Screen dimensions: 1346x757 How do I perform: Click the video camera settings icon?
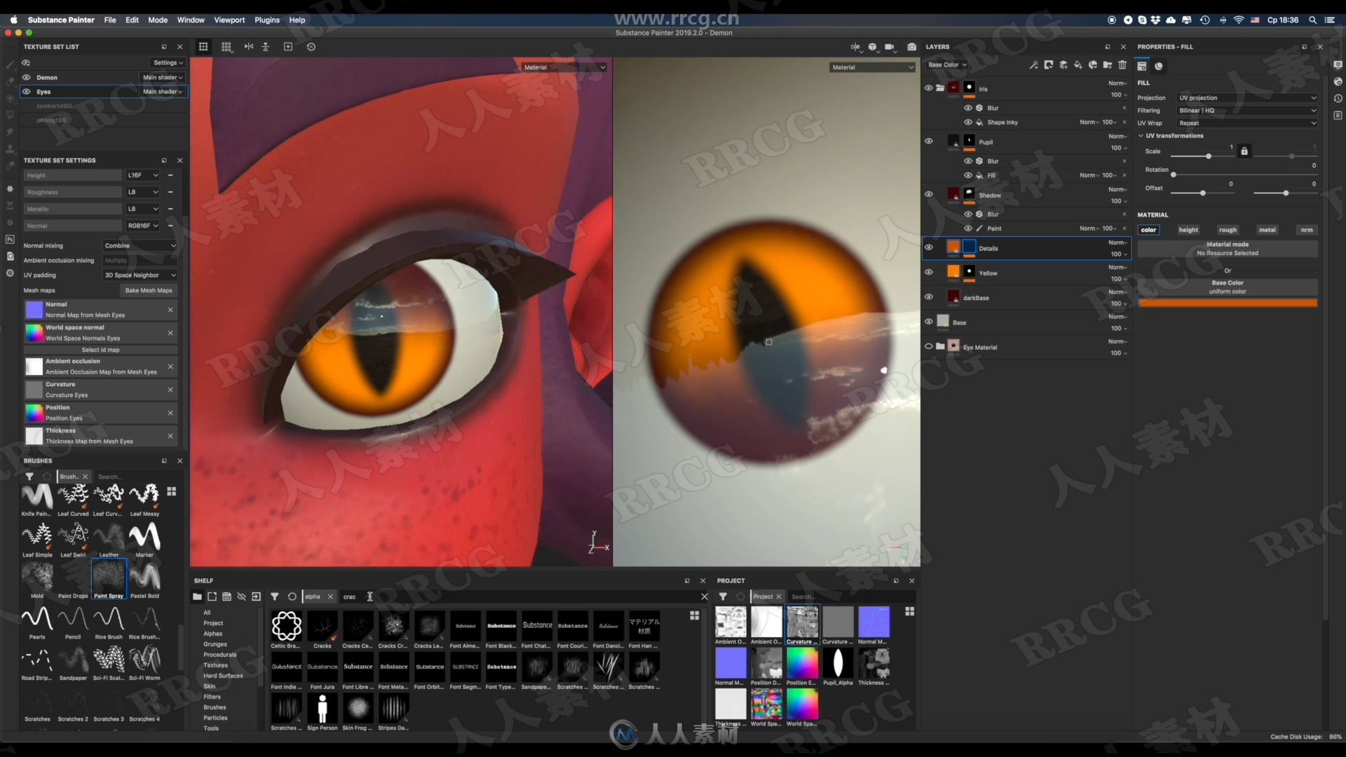pos(890,47)
